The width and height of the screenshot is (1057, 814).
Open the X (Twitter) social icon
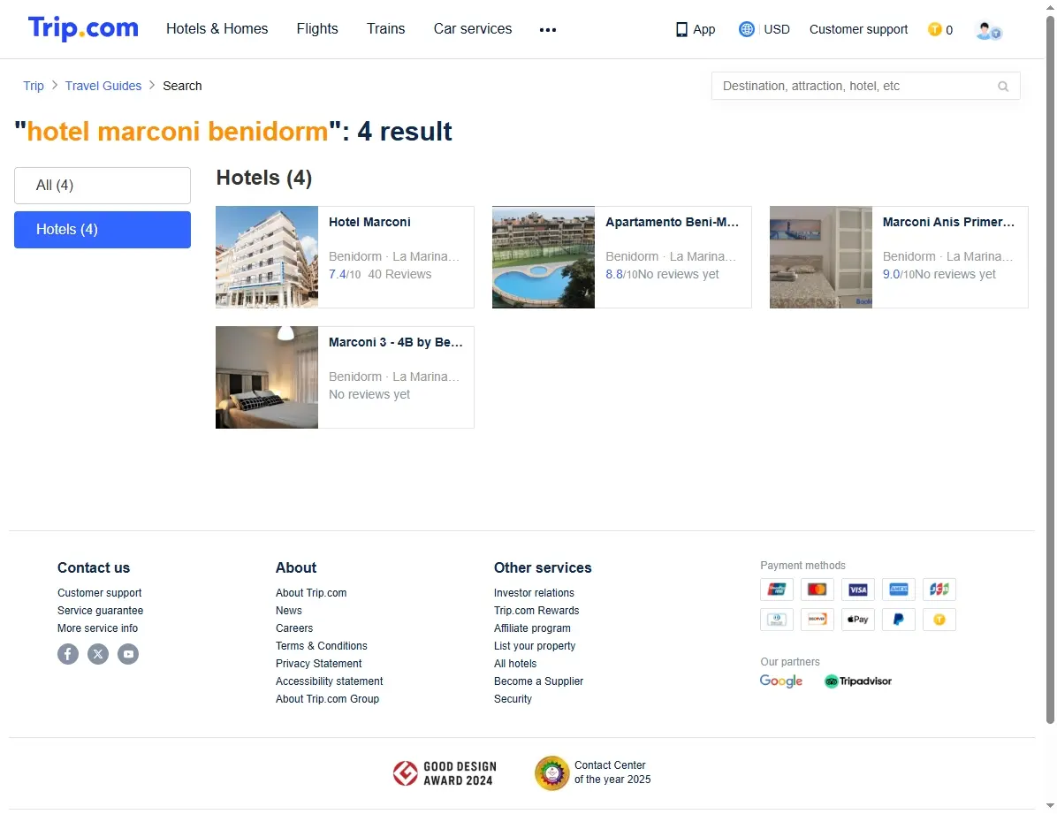(x=98, y=653)
